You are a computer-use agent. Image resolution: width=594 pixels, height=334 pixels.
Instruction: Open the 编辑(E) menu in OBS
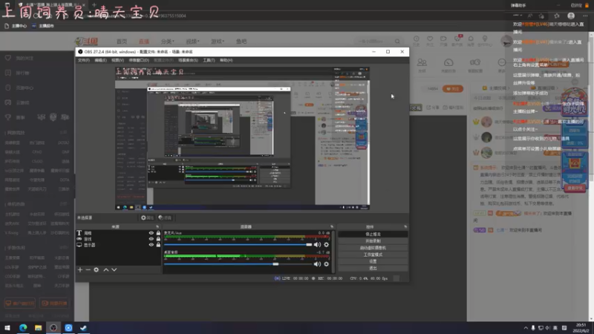(x=100, y=60)
